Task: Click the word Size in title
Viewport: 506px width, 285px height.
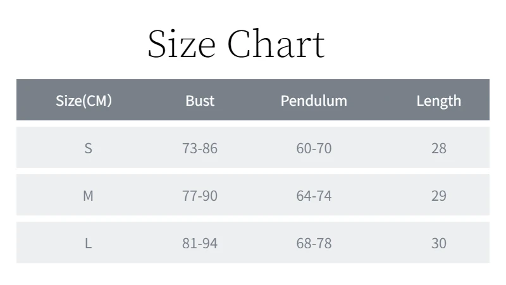Action: click(182, 44)
